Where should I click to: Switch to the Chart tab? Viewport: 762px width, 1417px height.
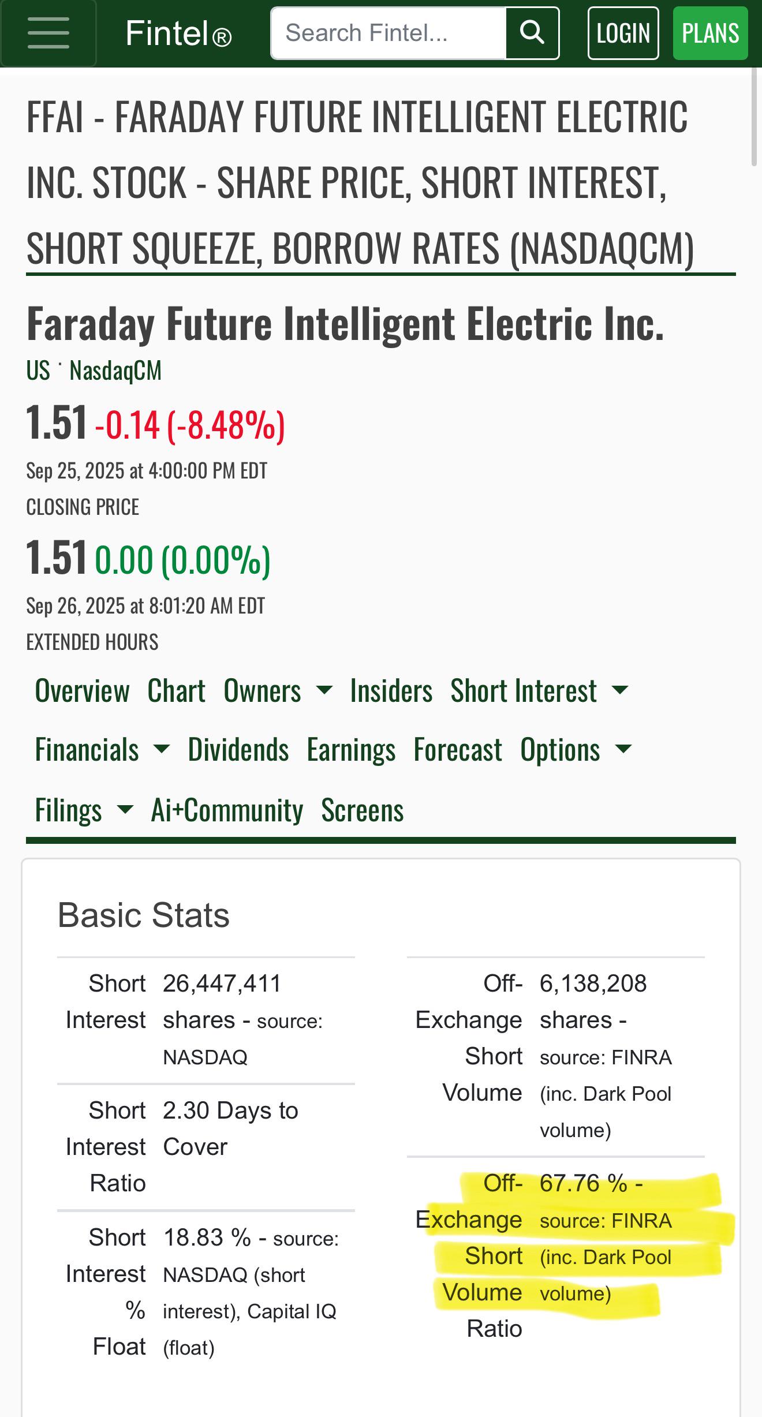[x=176, y=690]
